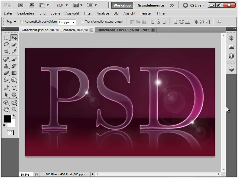Toggle Quick Mask mode
This screenshot has height=178, width=238.
(10, 133)
